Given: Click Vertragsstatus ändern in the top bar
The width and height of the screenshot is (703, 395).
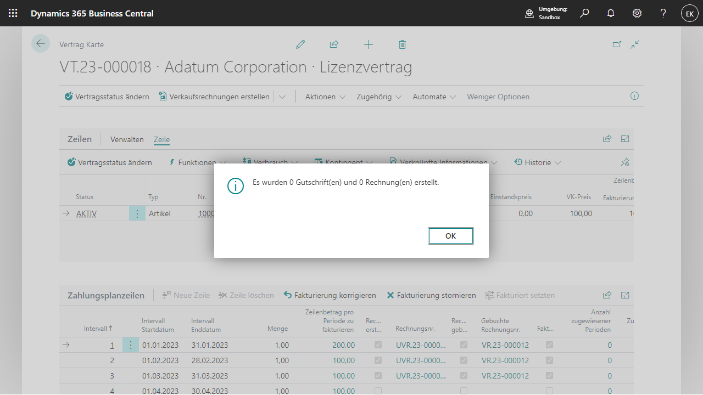Looking at the screenshot, I should click(107, 97).
